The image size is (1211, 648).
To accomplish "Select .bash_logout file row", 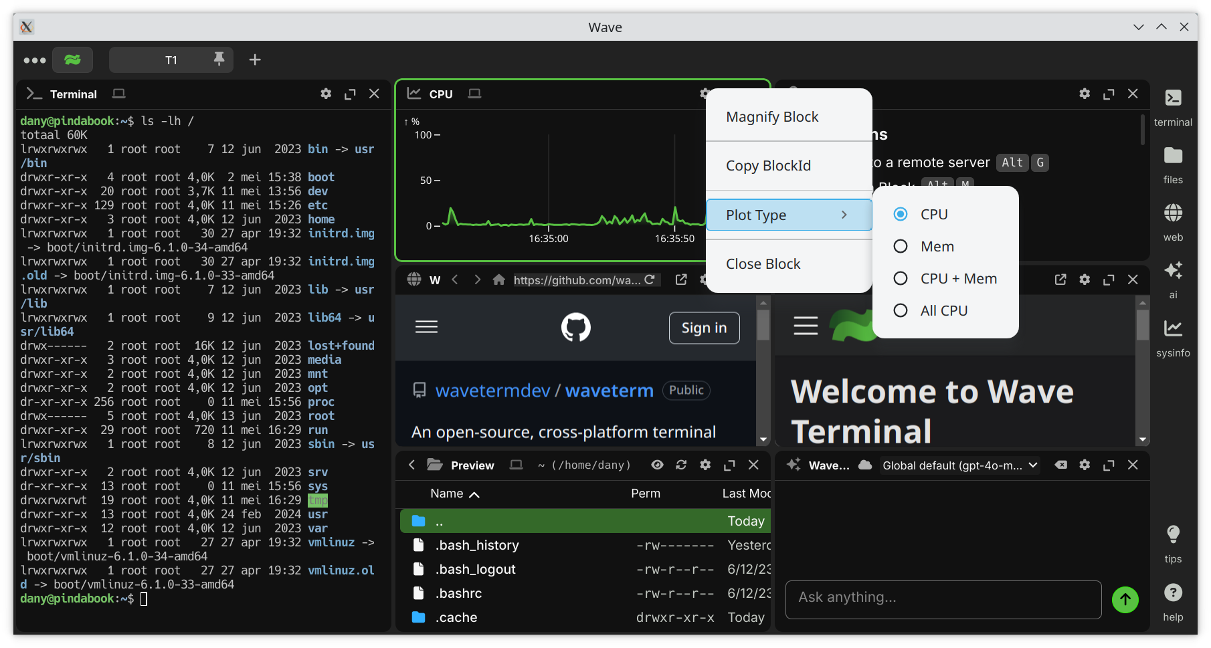I will point(585,569).
